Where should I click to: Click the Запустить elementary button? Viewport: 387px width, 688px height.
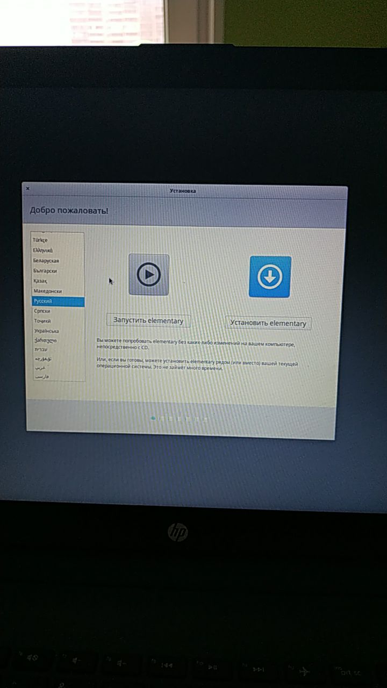(x=148, y=320)
